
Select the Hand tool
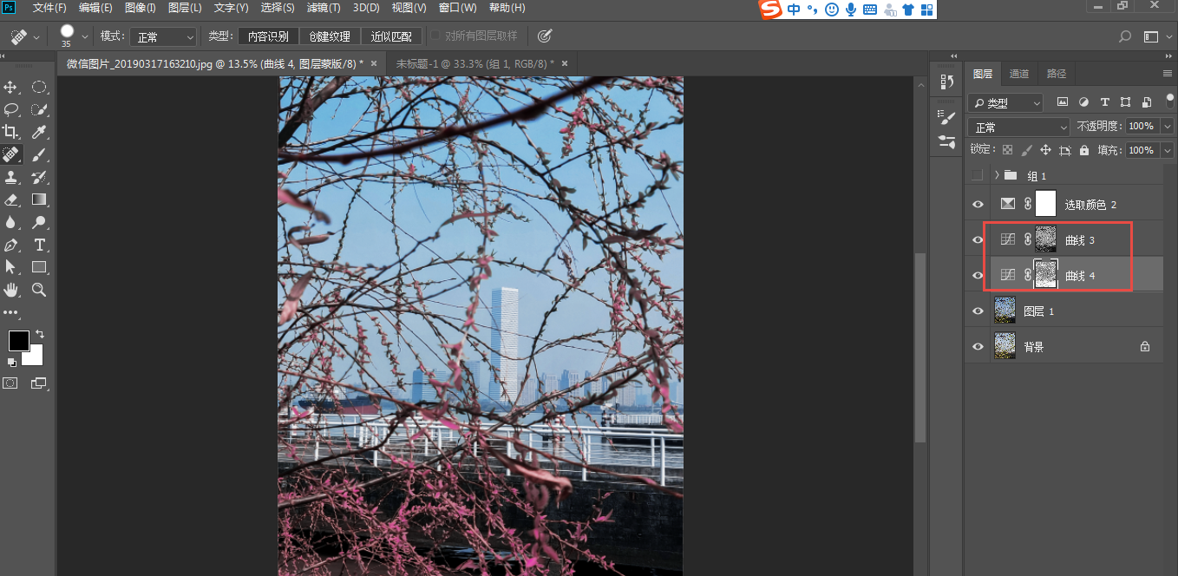click(x=11, y=290)
